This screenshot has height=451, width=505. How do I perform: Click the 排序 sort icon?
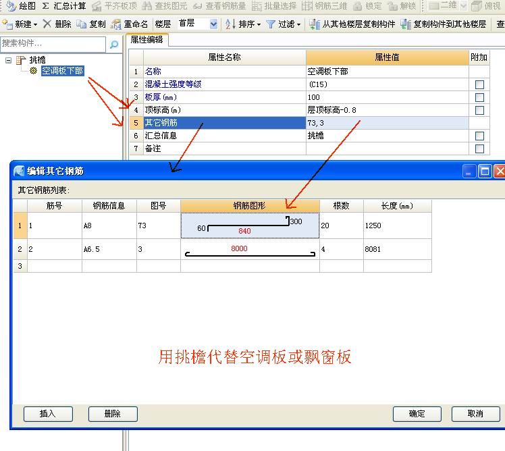(x=230, y=24)
